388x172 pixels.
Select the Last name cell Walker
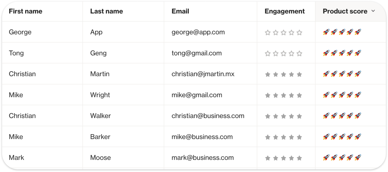(100, 116)
